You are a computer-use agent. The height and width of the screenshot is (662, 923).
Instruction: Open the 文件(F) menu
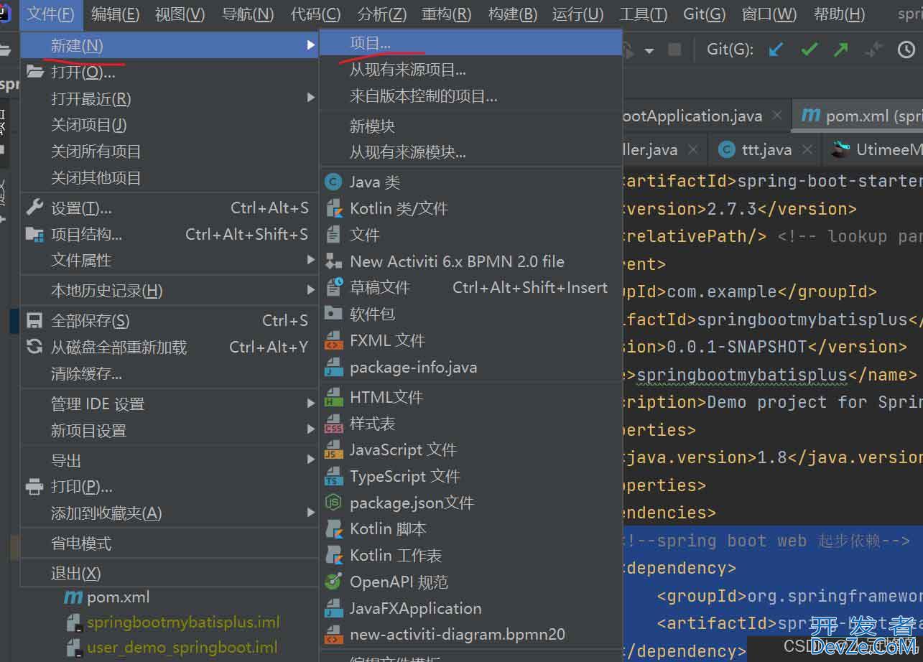click(x=50, y=14)
